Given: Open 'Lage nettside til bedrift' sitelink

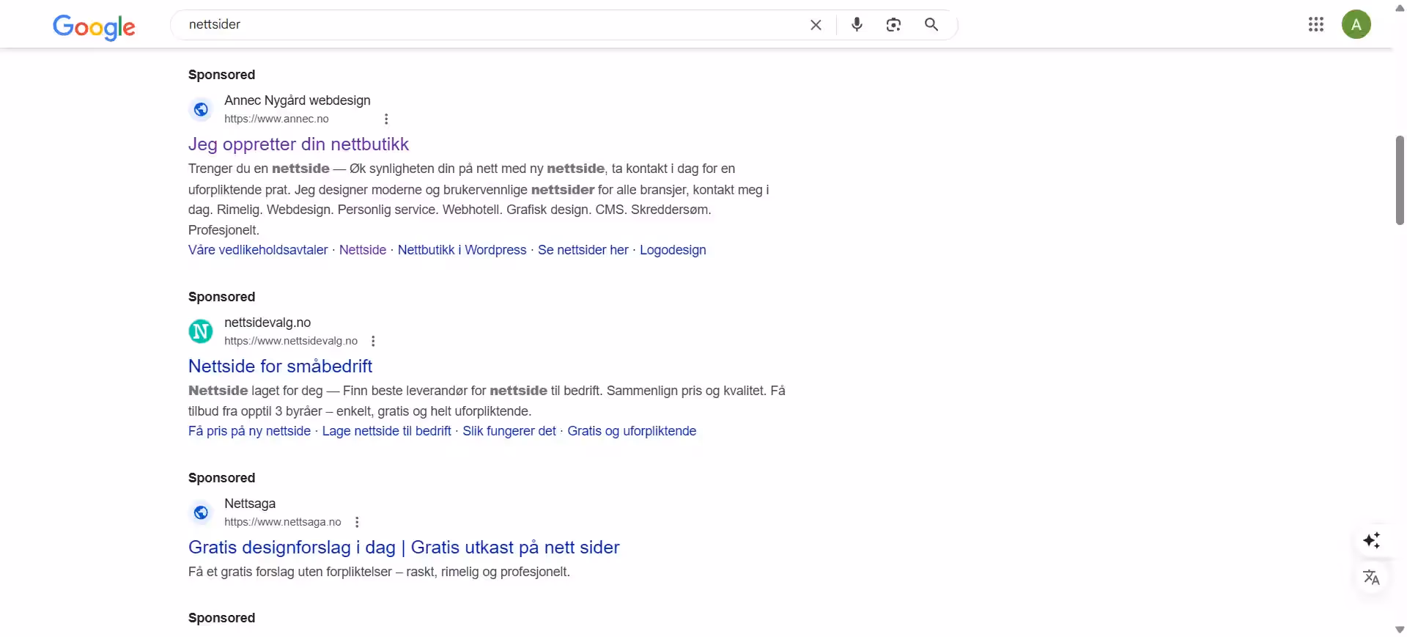Looking at the screenshot, I should [x=387, y=431].
